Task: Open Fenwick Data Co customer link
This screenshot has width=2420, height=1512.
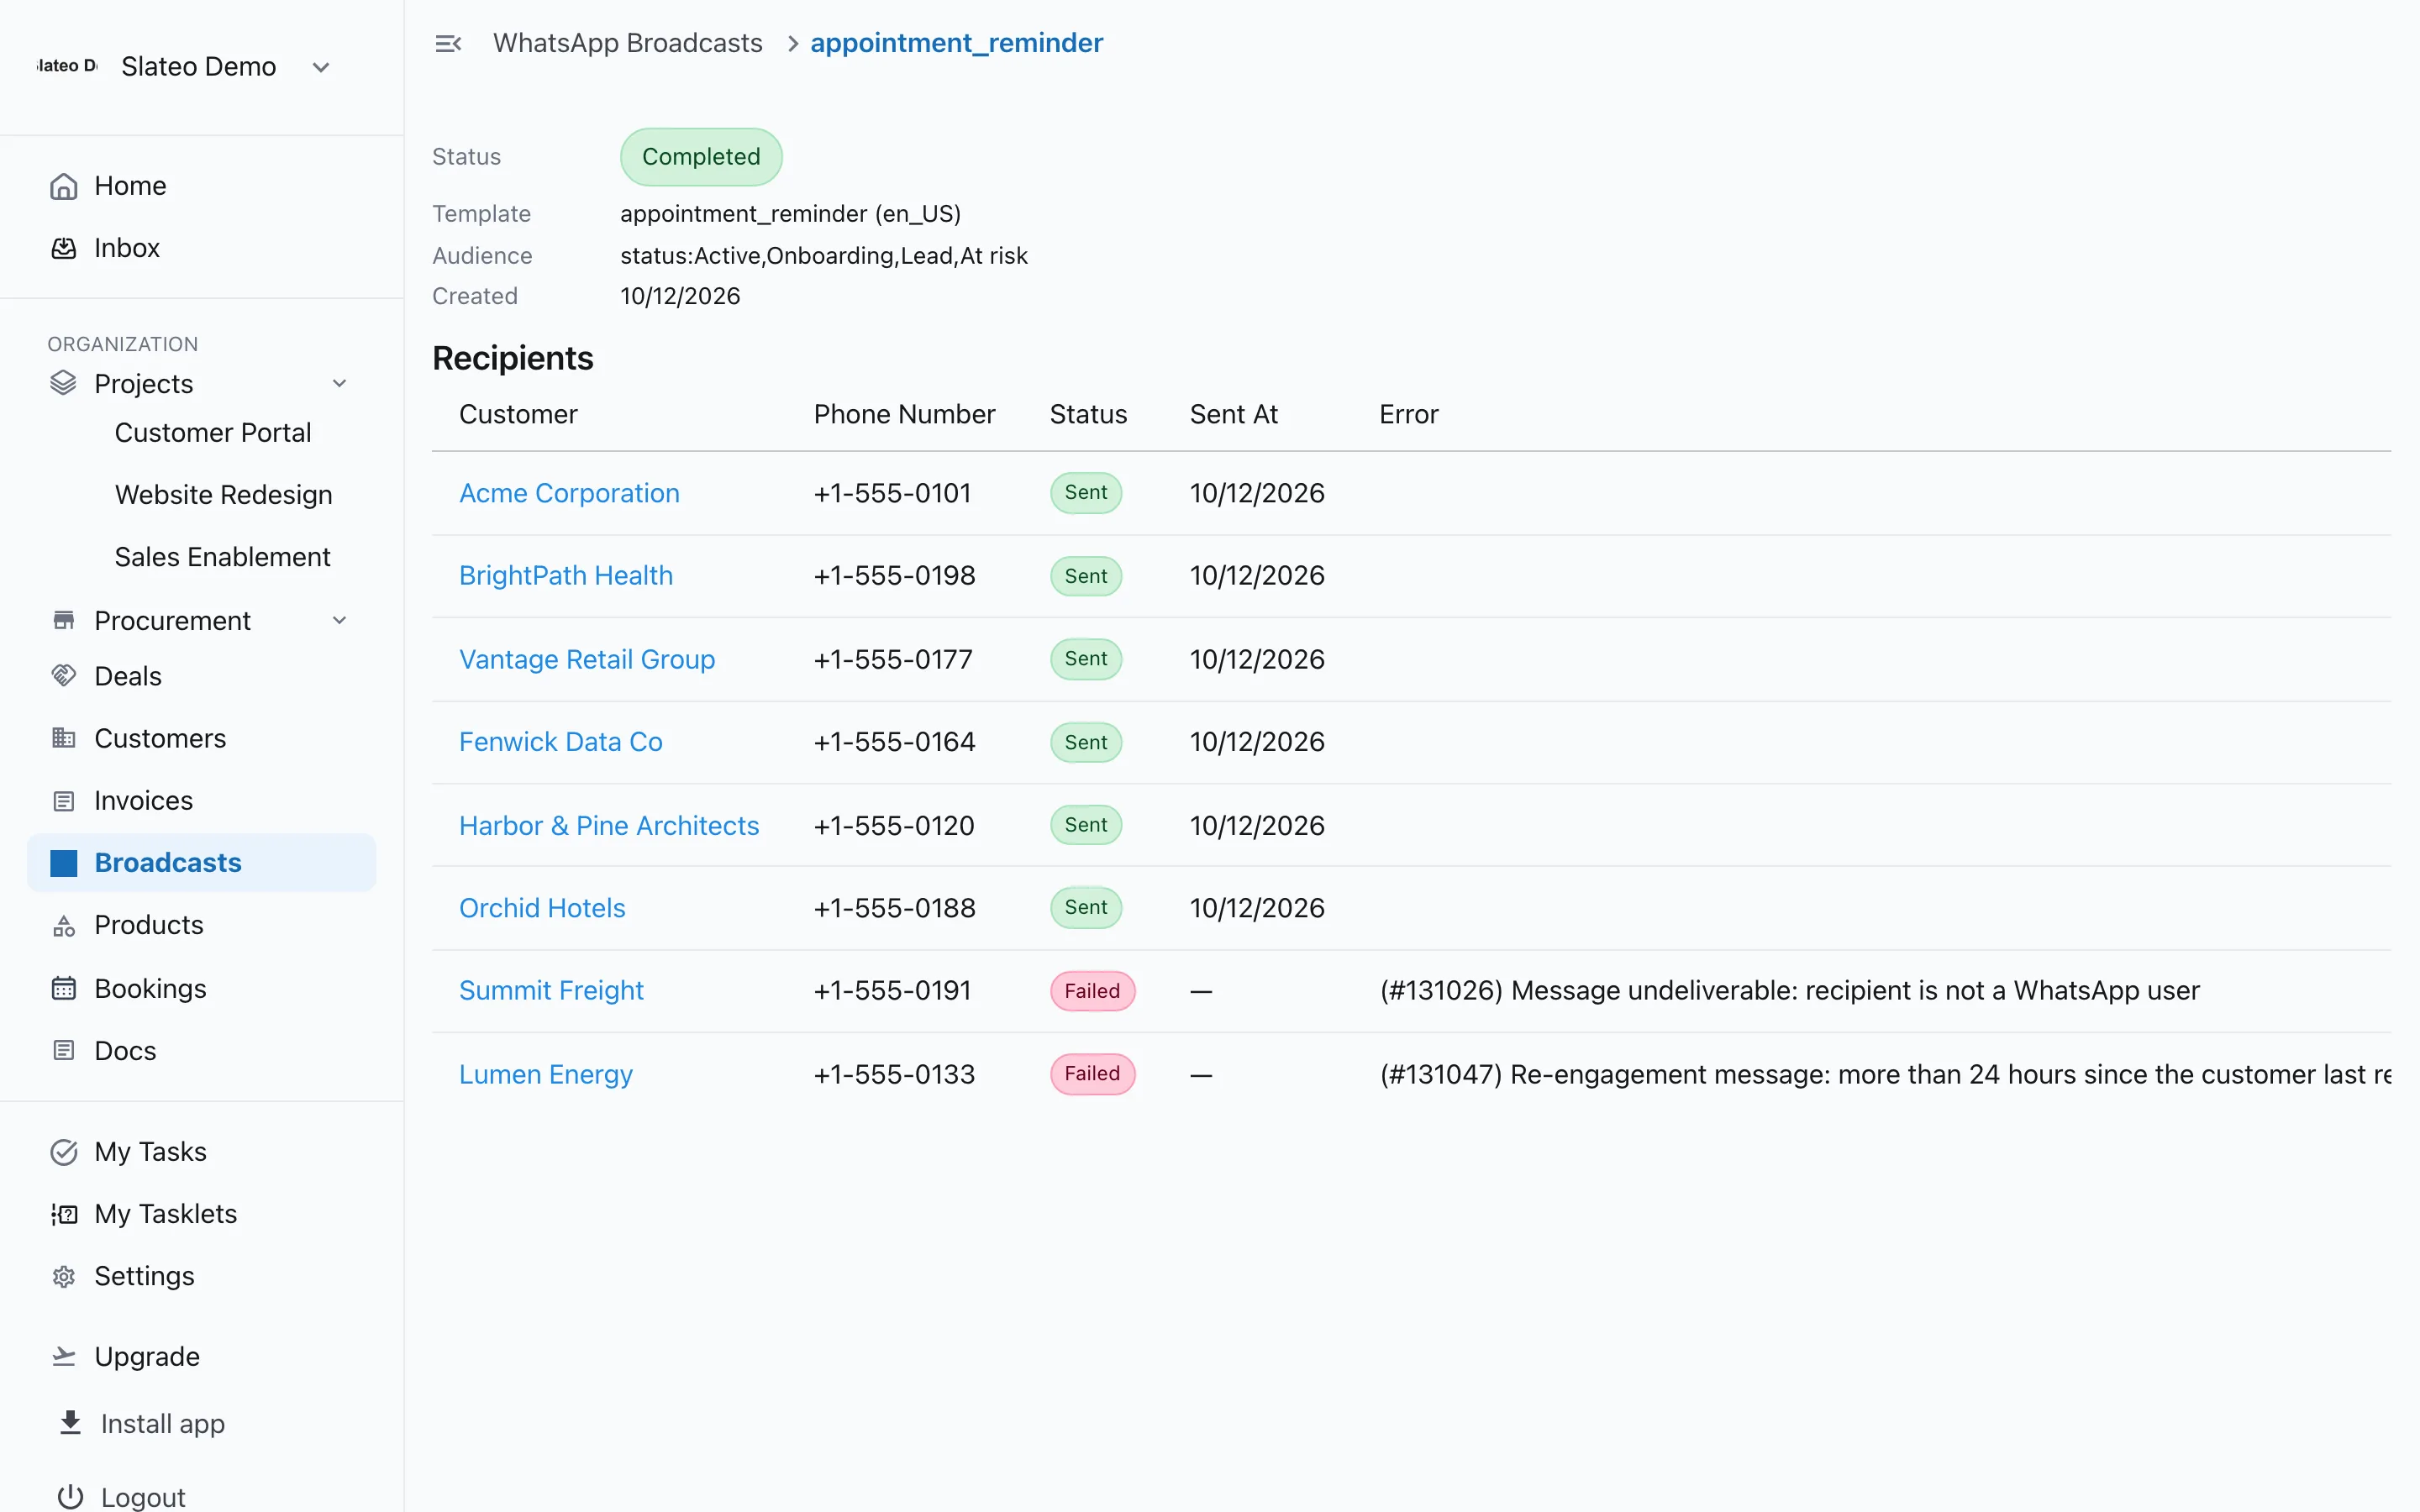Action: 561,742
